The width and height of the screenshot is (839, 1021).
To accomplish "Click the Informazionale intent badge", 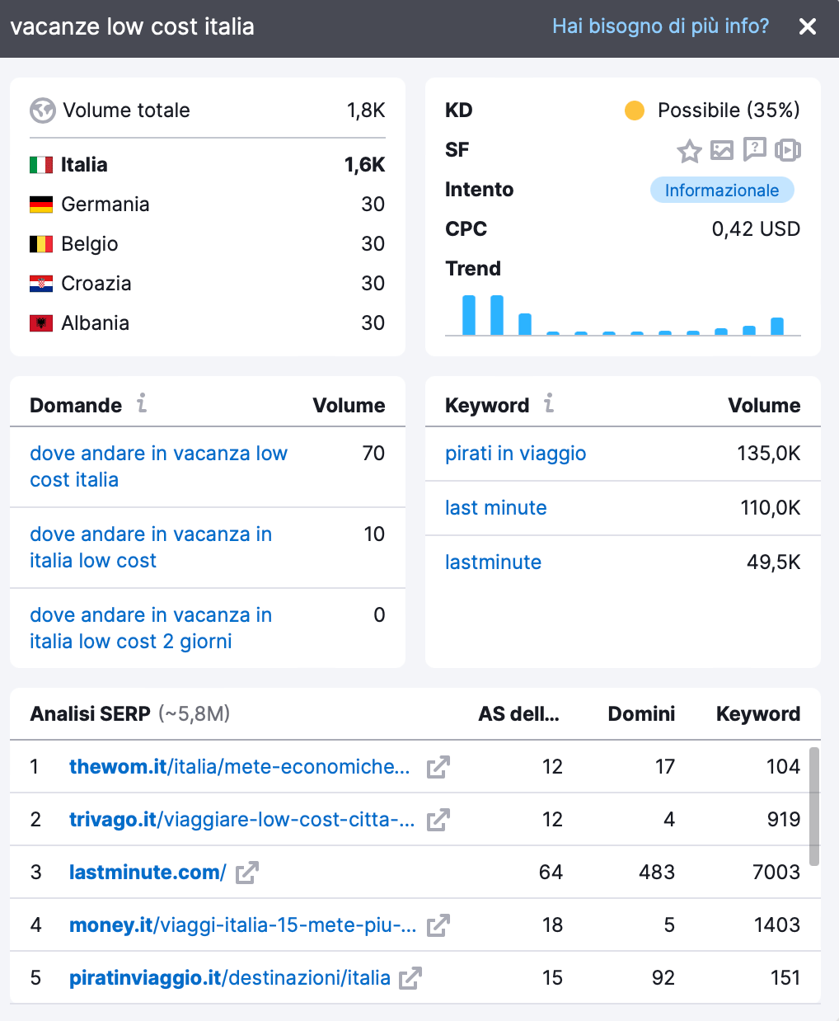I will coord(721,191).
